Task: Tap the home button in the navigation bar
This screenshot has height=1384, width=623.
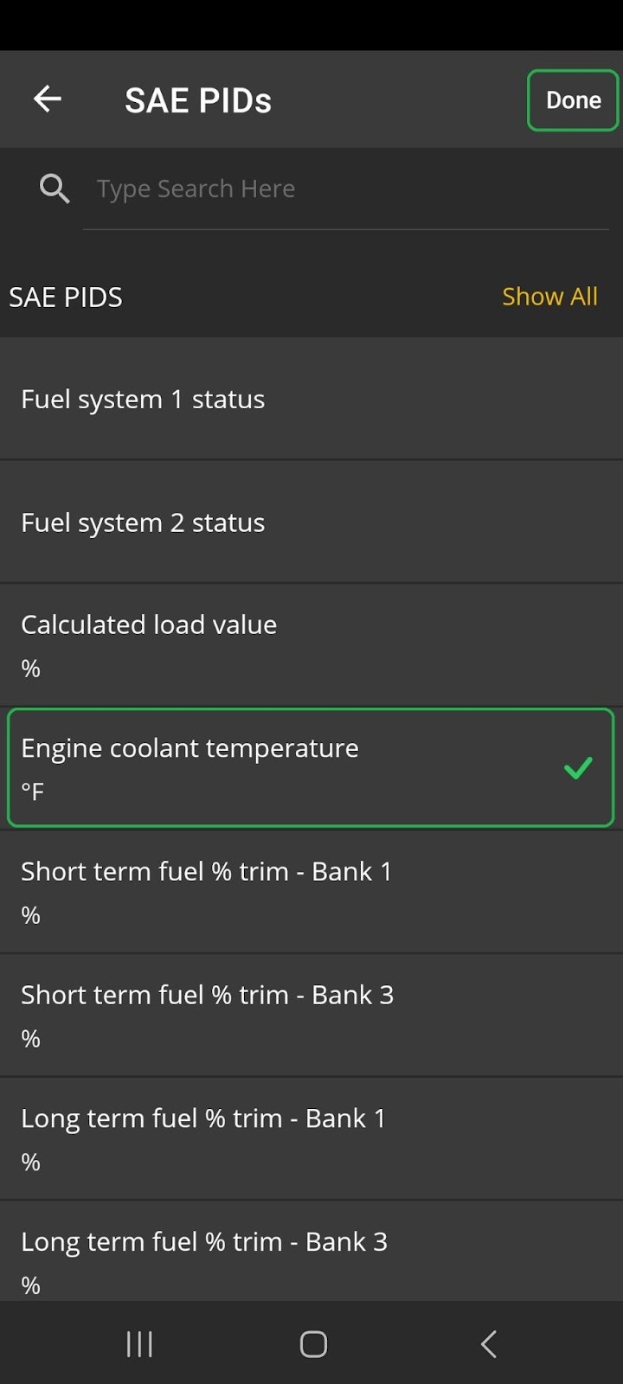Action: pos(311,1343)
